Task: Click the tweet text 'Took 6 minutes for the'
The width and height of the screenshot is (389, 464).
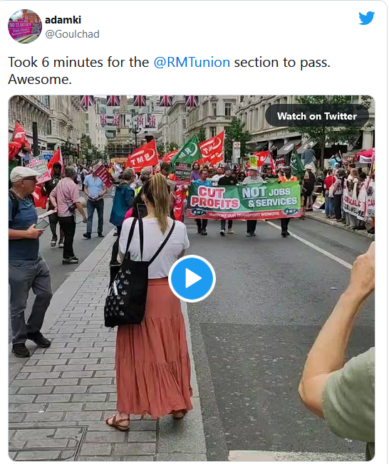Action: click(78, 62)
